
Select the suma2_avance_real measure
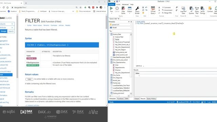(121, 55)
